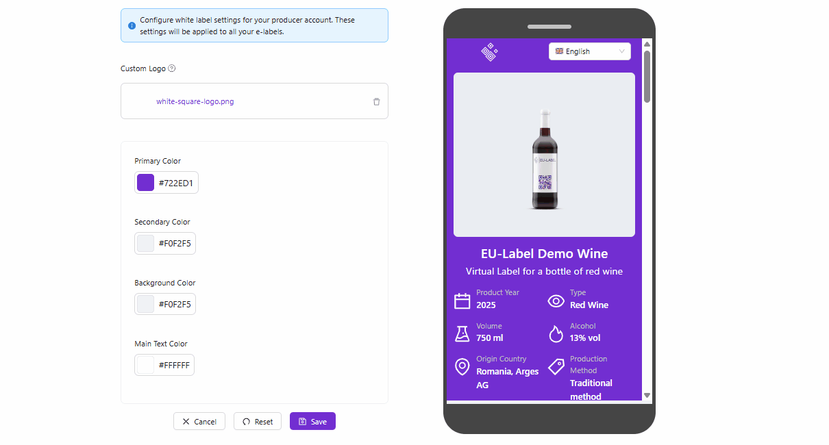Open the English language dropdown
829x445 pixels.
(589, 51)
